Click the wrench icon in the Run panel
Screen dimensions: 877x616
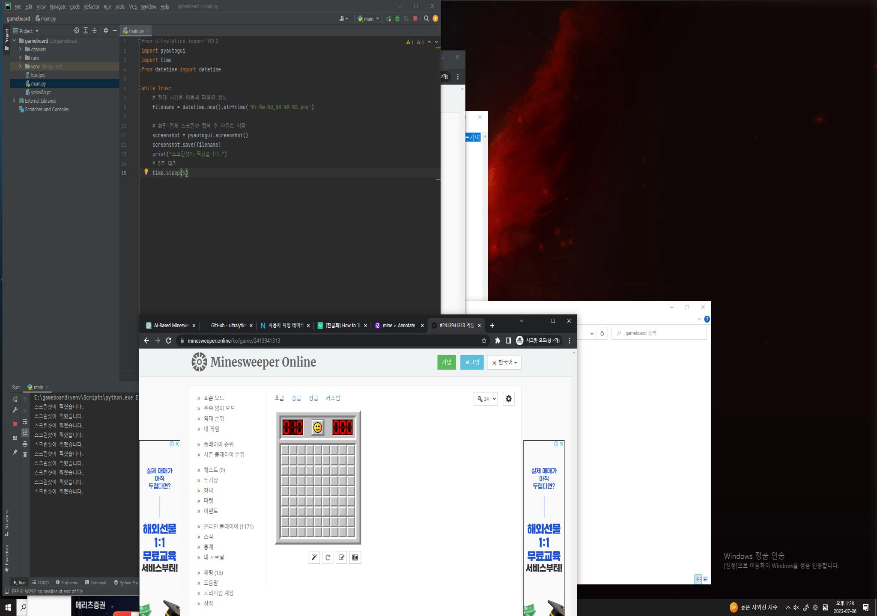(15, 410)
